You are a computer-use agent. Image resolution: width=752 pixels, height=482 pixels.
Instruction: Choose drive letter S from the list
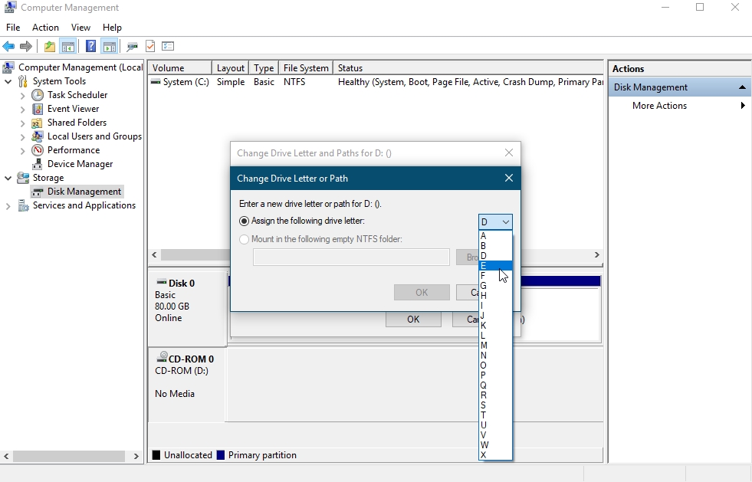(495, 405)
